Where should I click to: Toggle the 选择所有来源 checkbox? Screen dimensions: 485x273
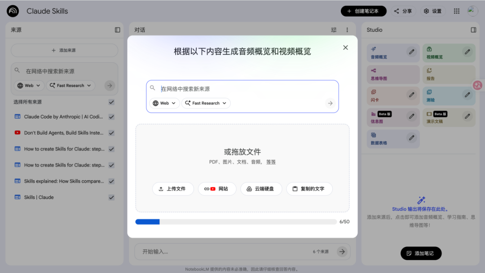[111, 102]
